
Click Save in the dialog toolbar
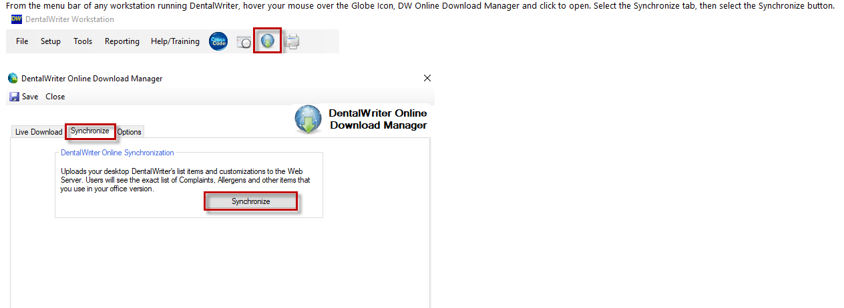pyautogui.click(x=30, y=97)
